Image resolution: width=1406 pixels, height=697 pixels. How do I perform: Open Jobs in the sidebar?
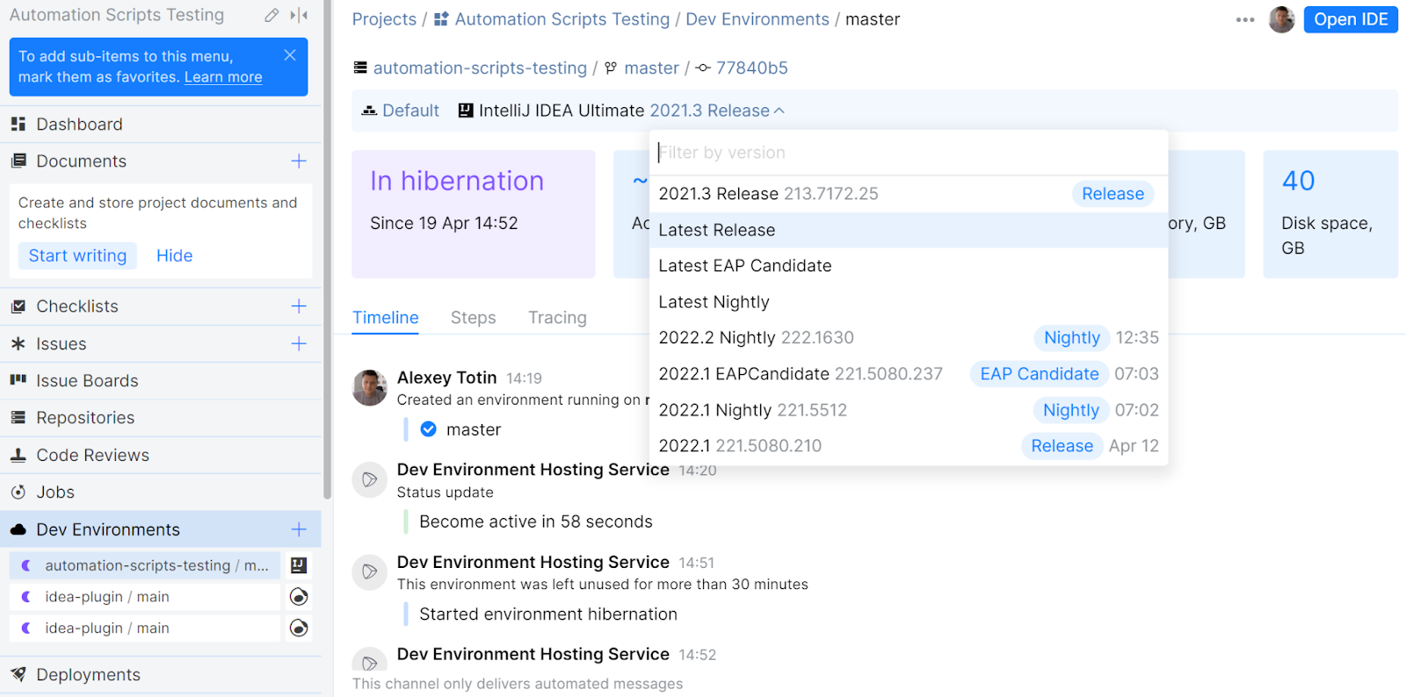161,492
